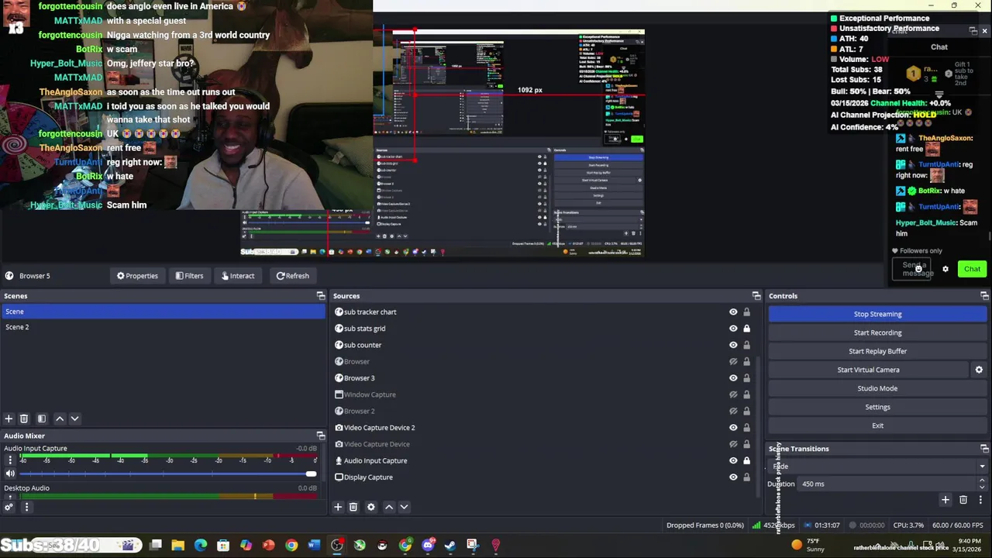Image resolution: width=992 pixels, height=558 pixels.
Task: Open Audio Mixer advanced audio properties gears
Action: pos(9,507)
